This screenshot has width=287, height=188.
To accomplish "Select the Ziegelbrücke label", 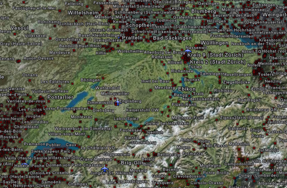I will (x=237, y=82).
